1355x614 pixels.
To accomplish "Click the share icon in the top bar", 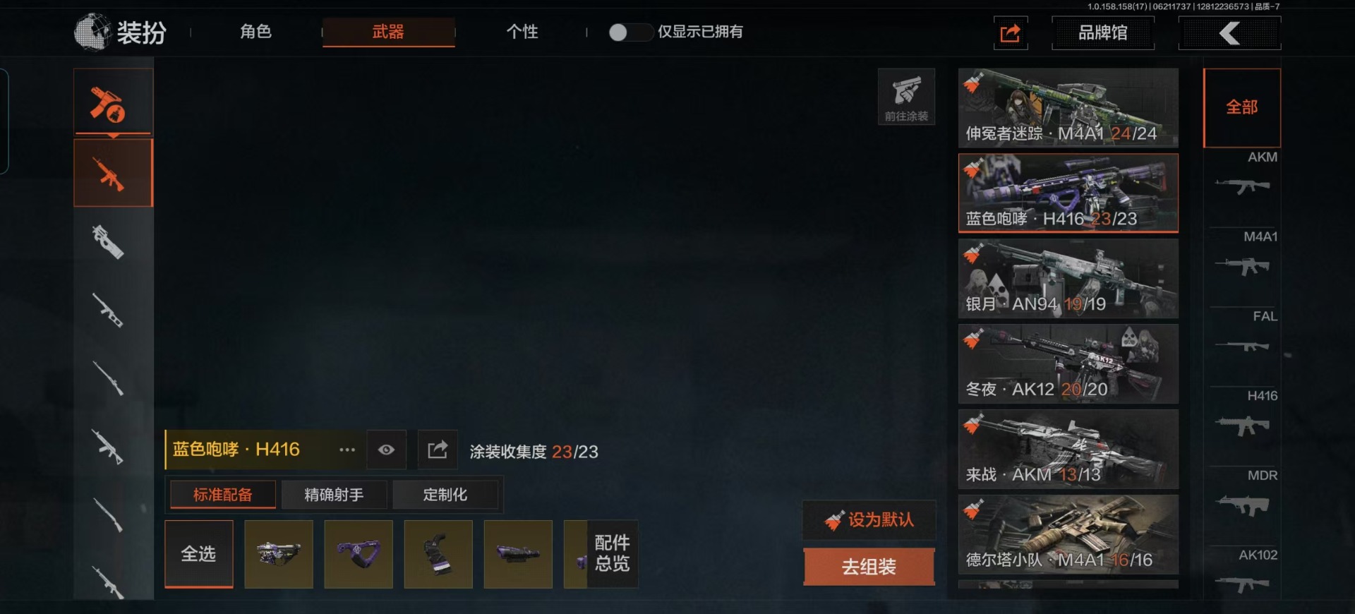I will click(1011, 33).
